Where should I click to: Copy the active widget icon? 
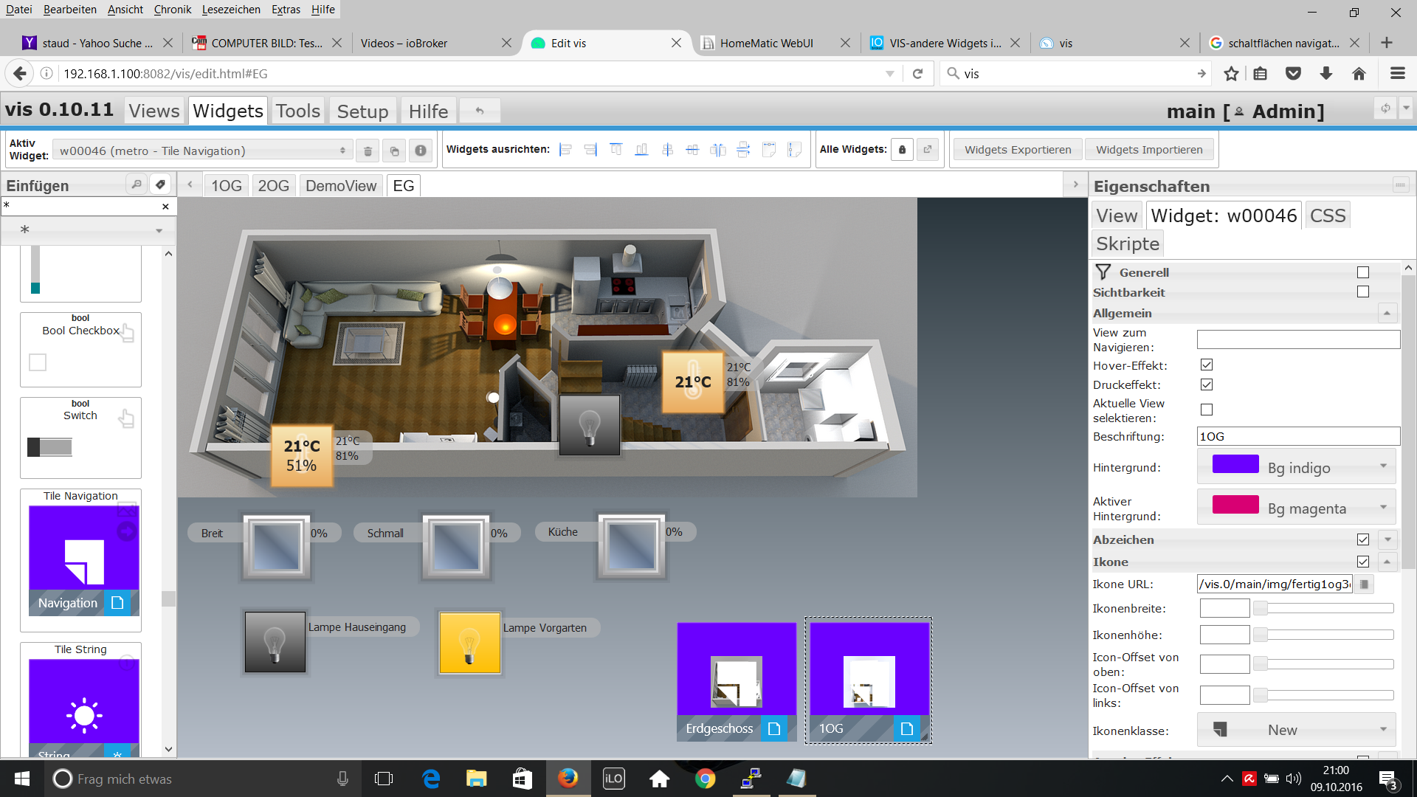click(x=394, y=151)
